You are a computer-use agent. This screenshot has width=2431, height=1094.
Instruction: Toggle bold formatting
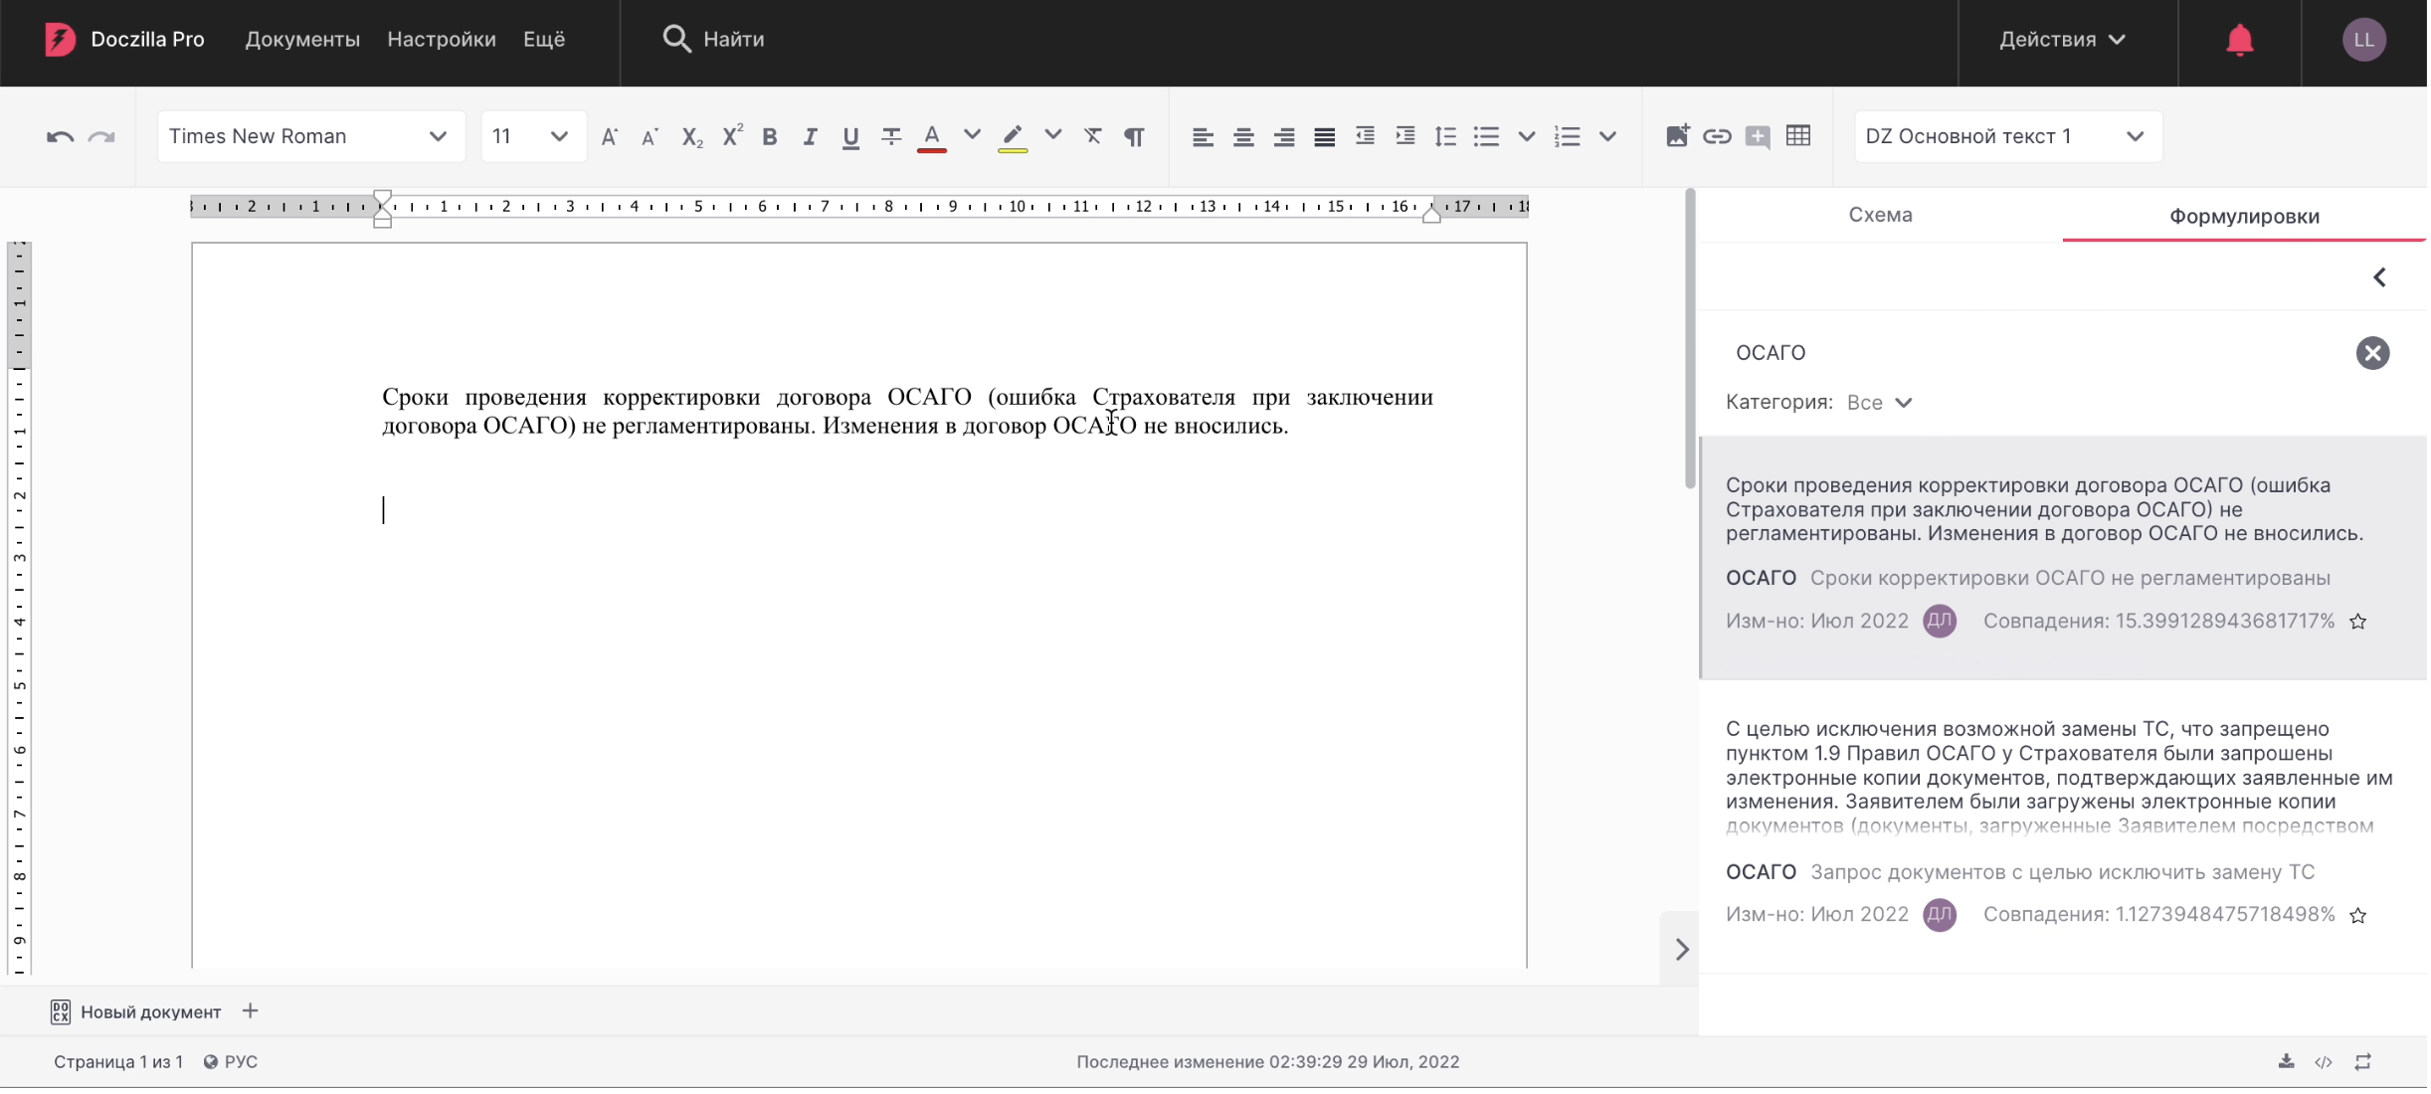coord(770,137)
